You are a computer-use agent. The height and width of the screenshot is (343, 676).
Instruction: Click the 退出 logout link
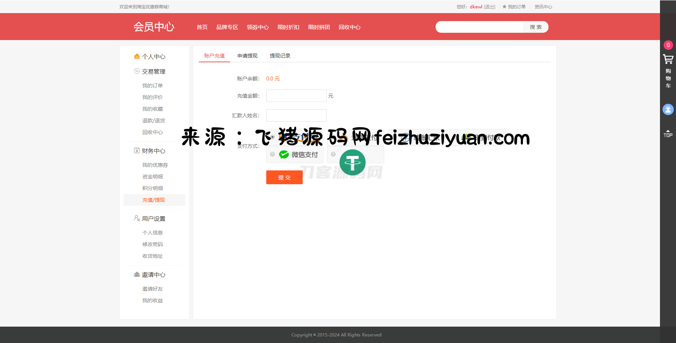[x=490, y=7]
